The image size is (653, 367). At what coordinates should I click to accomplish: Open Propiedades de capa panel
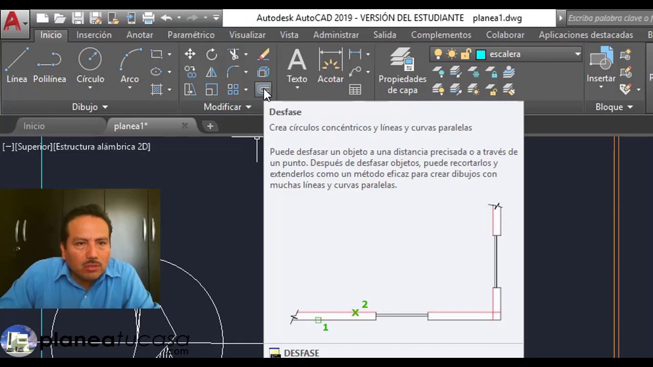pos(403,71)
